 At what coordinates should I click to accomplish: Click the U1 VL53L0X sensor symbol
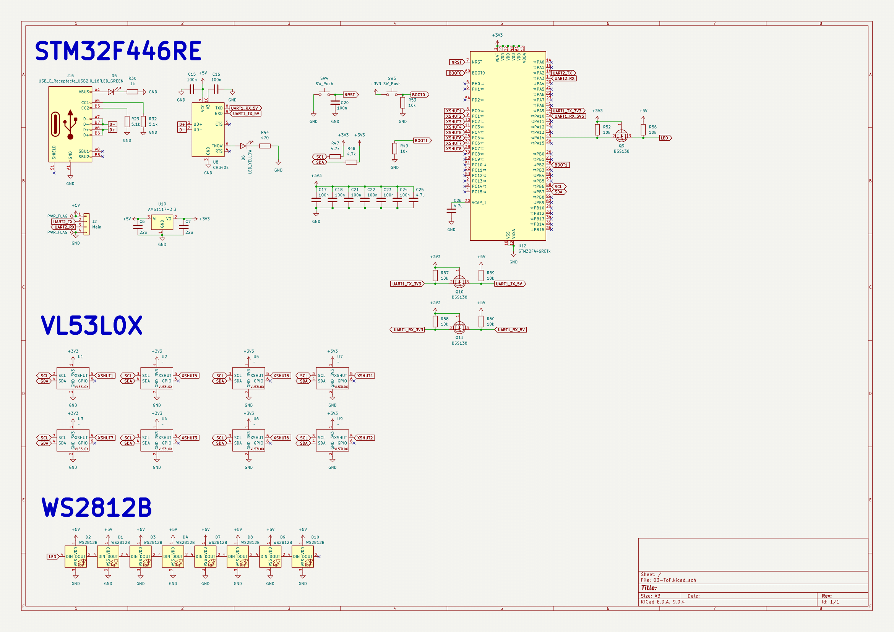(x=73, y=378)
